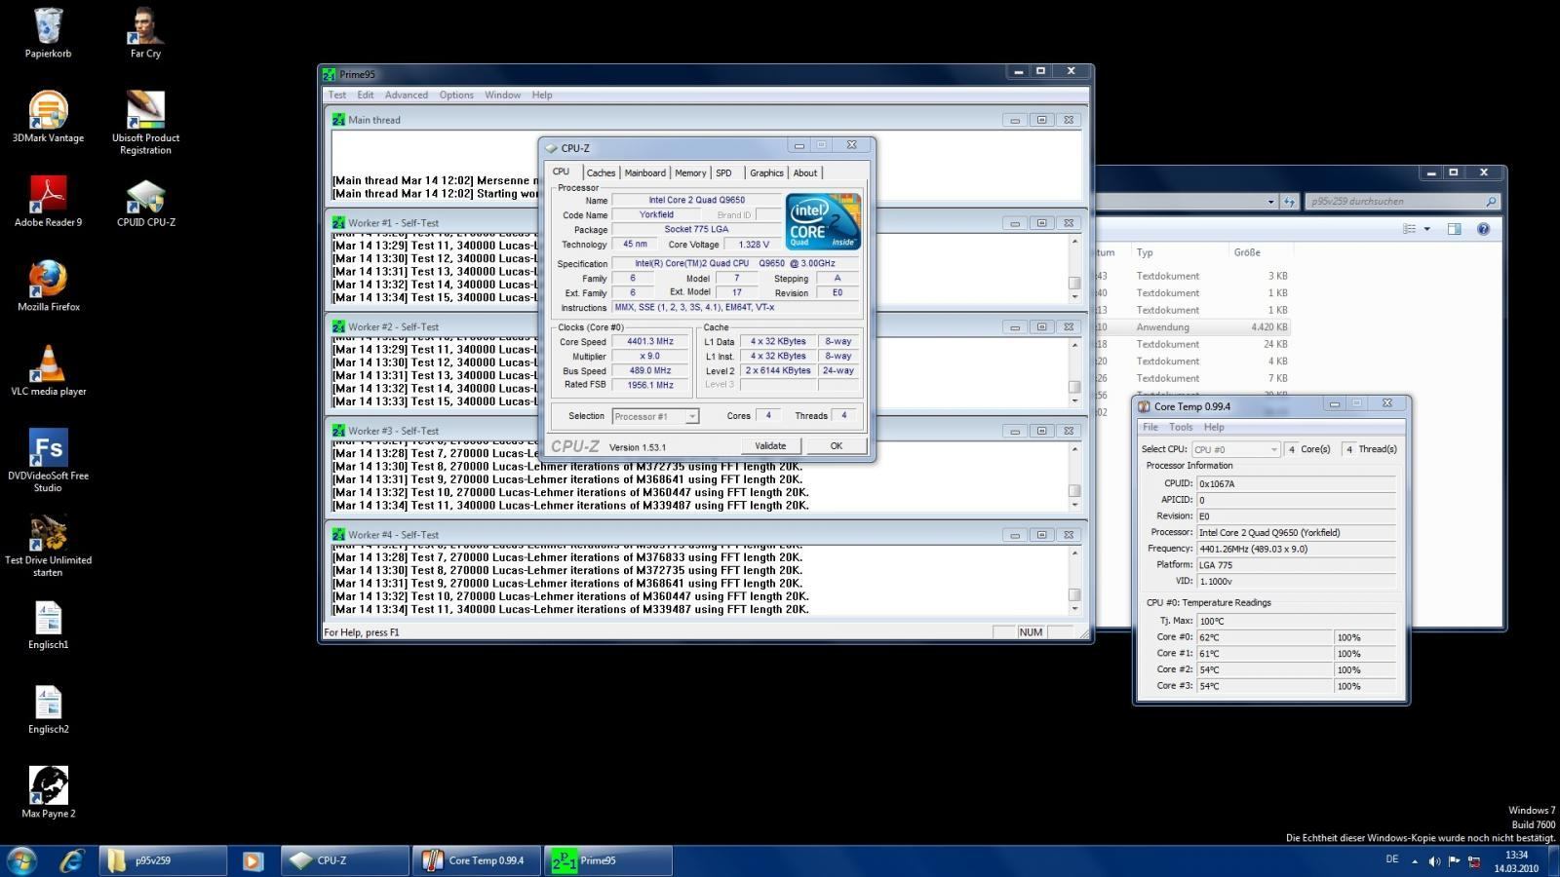
Task: Select the Englisch2 document icon
Action: coord(48,708)
